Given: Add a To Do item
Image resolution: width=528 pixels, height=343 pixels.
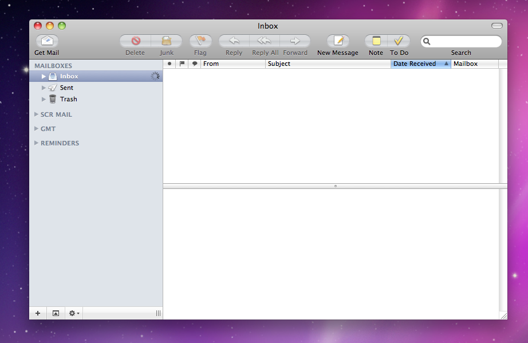Looking at the screenshot, I should (x=399, y=41).
